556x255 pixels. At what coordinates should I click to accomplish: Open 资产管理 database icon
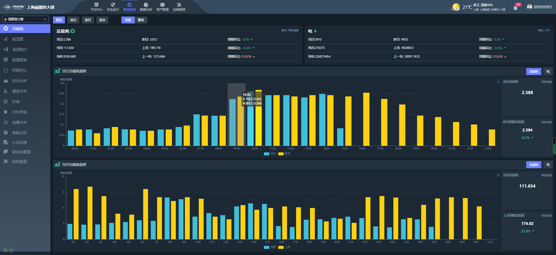pyautogui.click(x=162, y=5)
